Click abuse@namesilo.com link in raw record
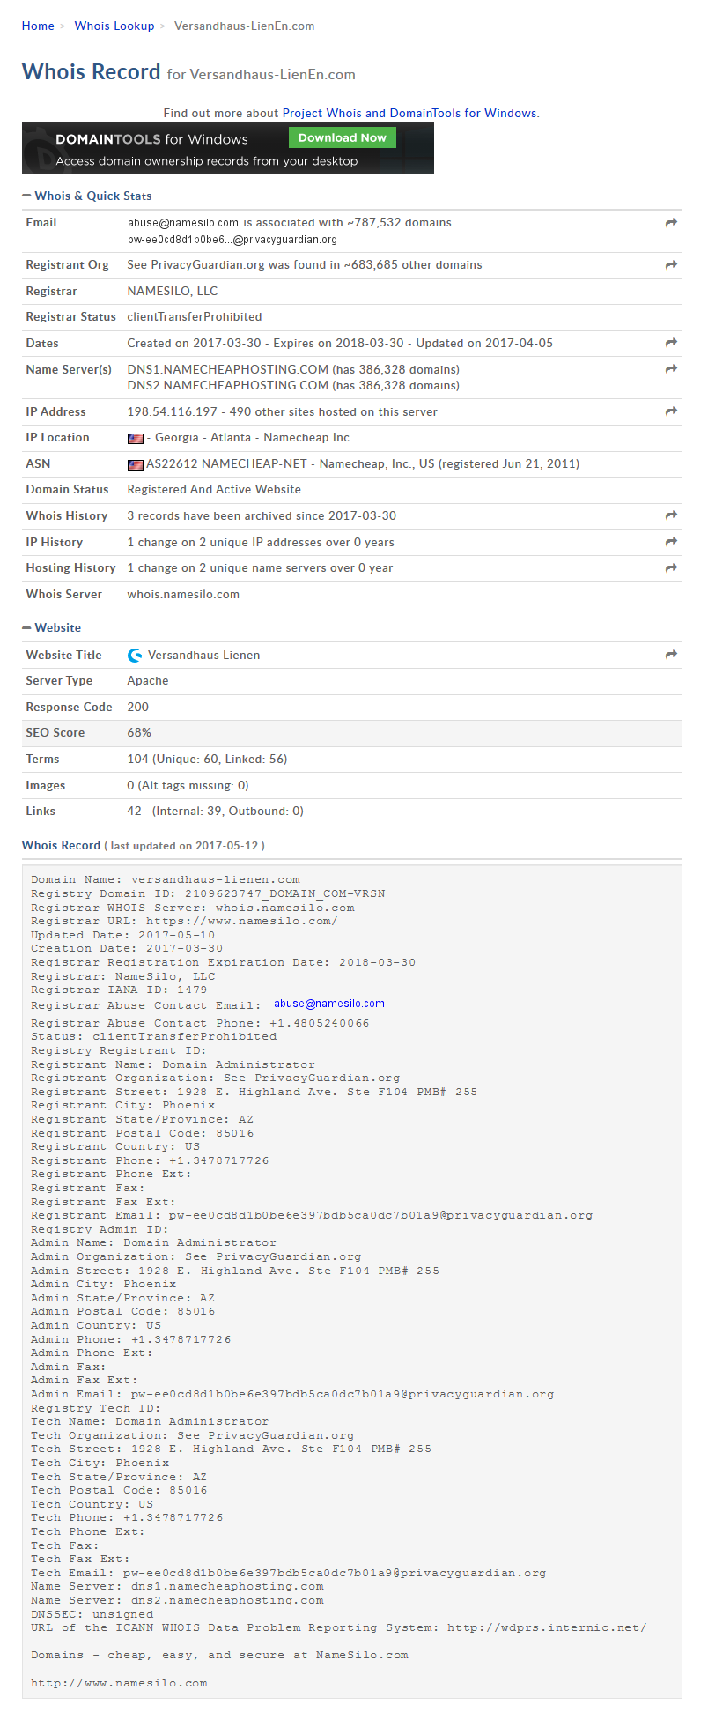Viewport: 708px width, 1727px height. coord(328,1004)
